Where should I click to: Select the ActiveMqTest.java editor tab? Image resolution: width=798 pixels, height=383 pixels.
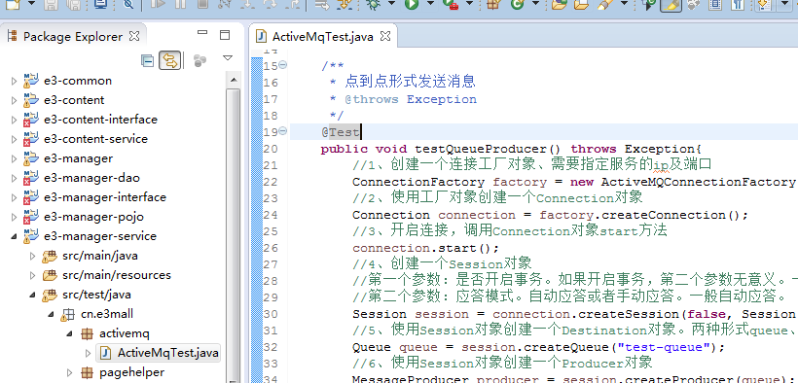[323, 37]
